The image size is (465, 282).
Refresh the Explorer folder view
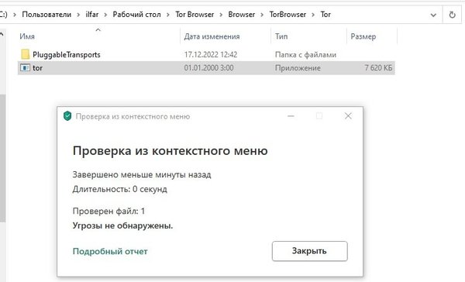452,15
